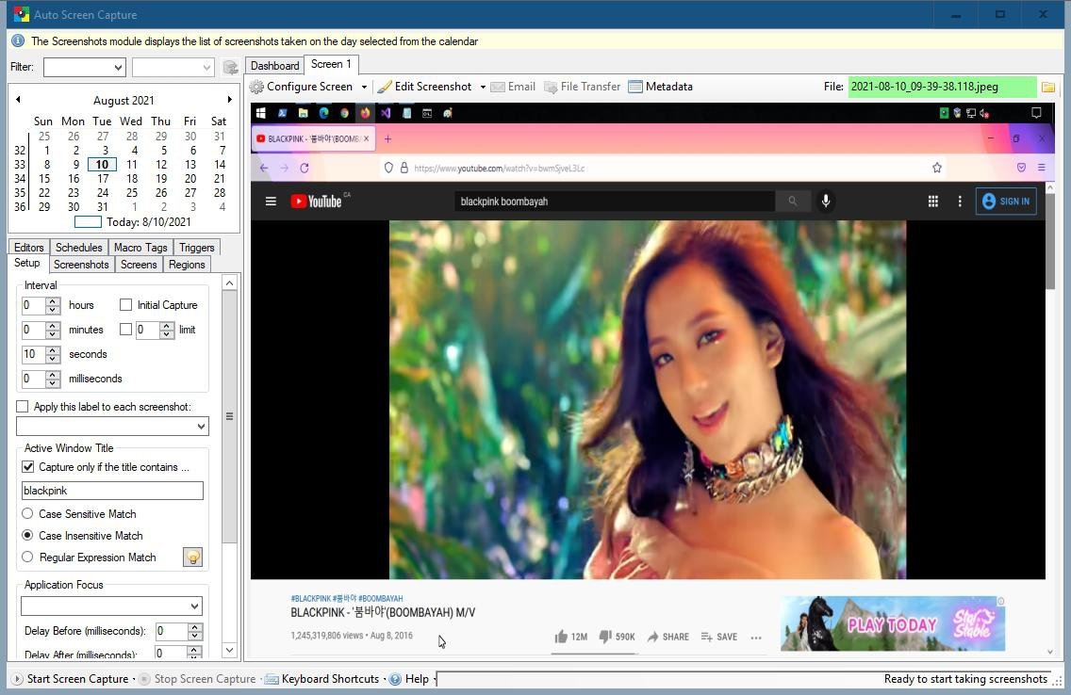Click YouTube logo in captured screenshot
The height and width of the screenshot is (695, 1071).
pos(316,202)
